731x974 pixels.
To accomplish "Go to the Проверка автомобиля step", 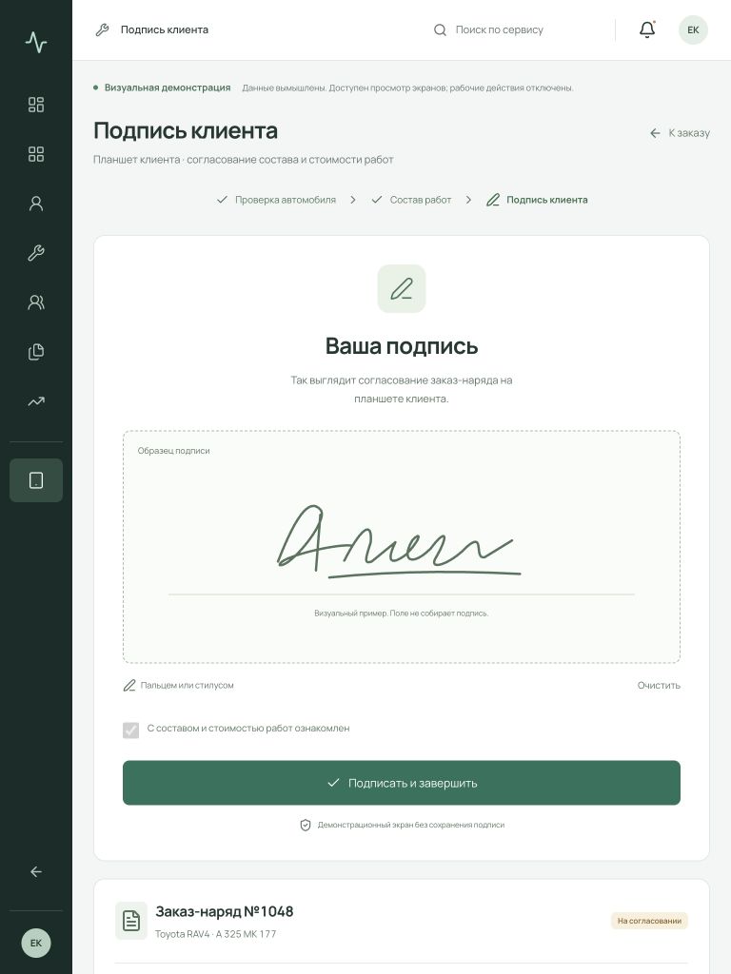I will click(x=277, y=200).
